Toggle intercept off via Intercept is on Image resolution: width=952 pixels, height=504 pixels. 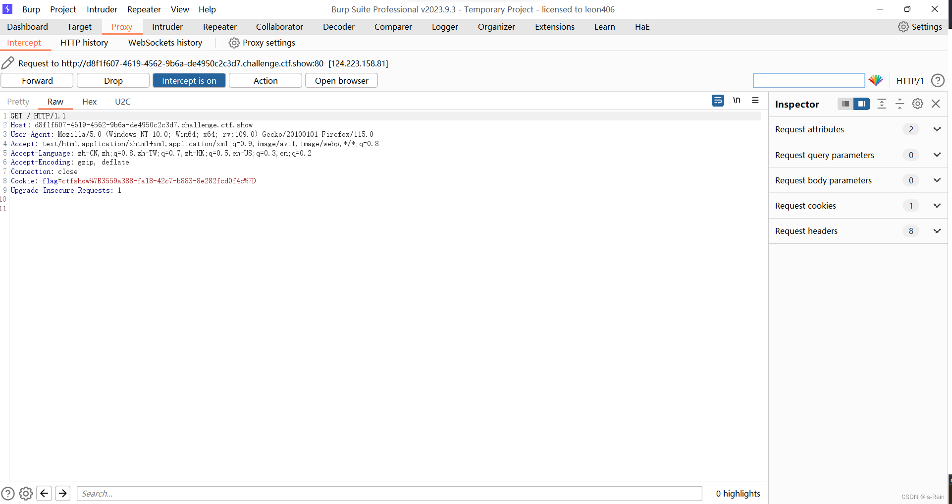click(x=189, y=80)
